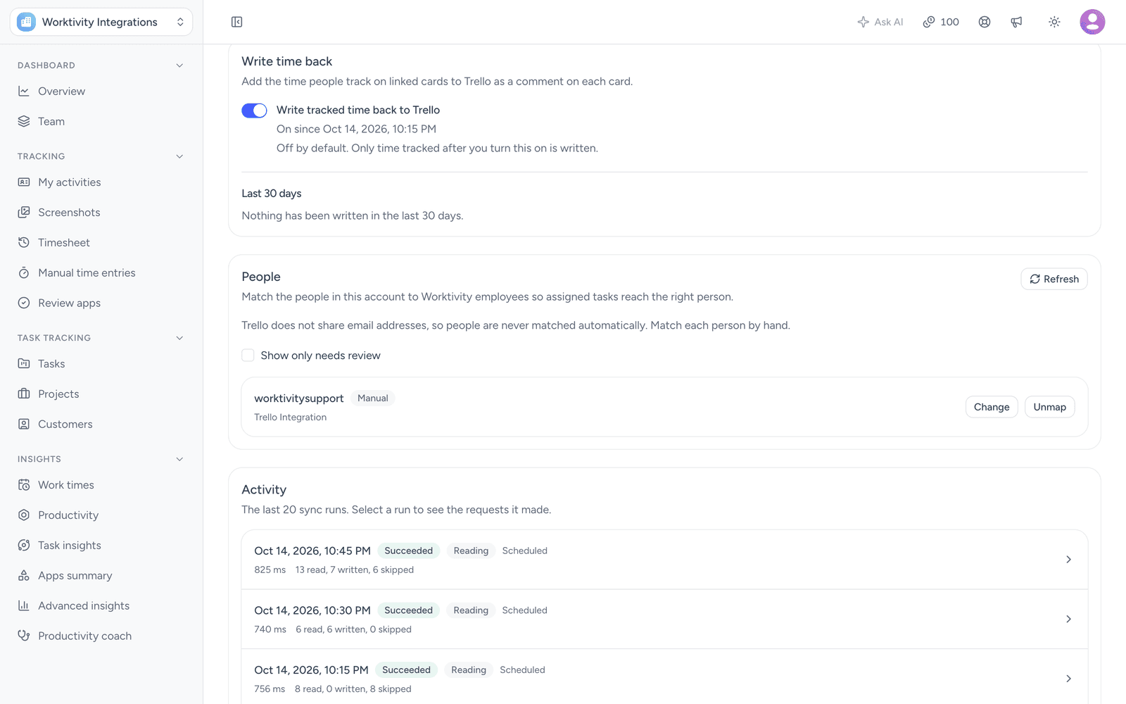Change the worktivitysupport mapping
The image size is (1126, 704).
pos(992,407)
